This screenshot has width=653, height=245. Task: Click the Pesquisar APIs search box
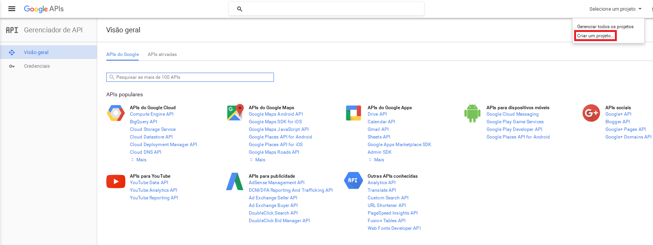point(190,77)
